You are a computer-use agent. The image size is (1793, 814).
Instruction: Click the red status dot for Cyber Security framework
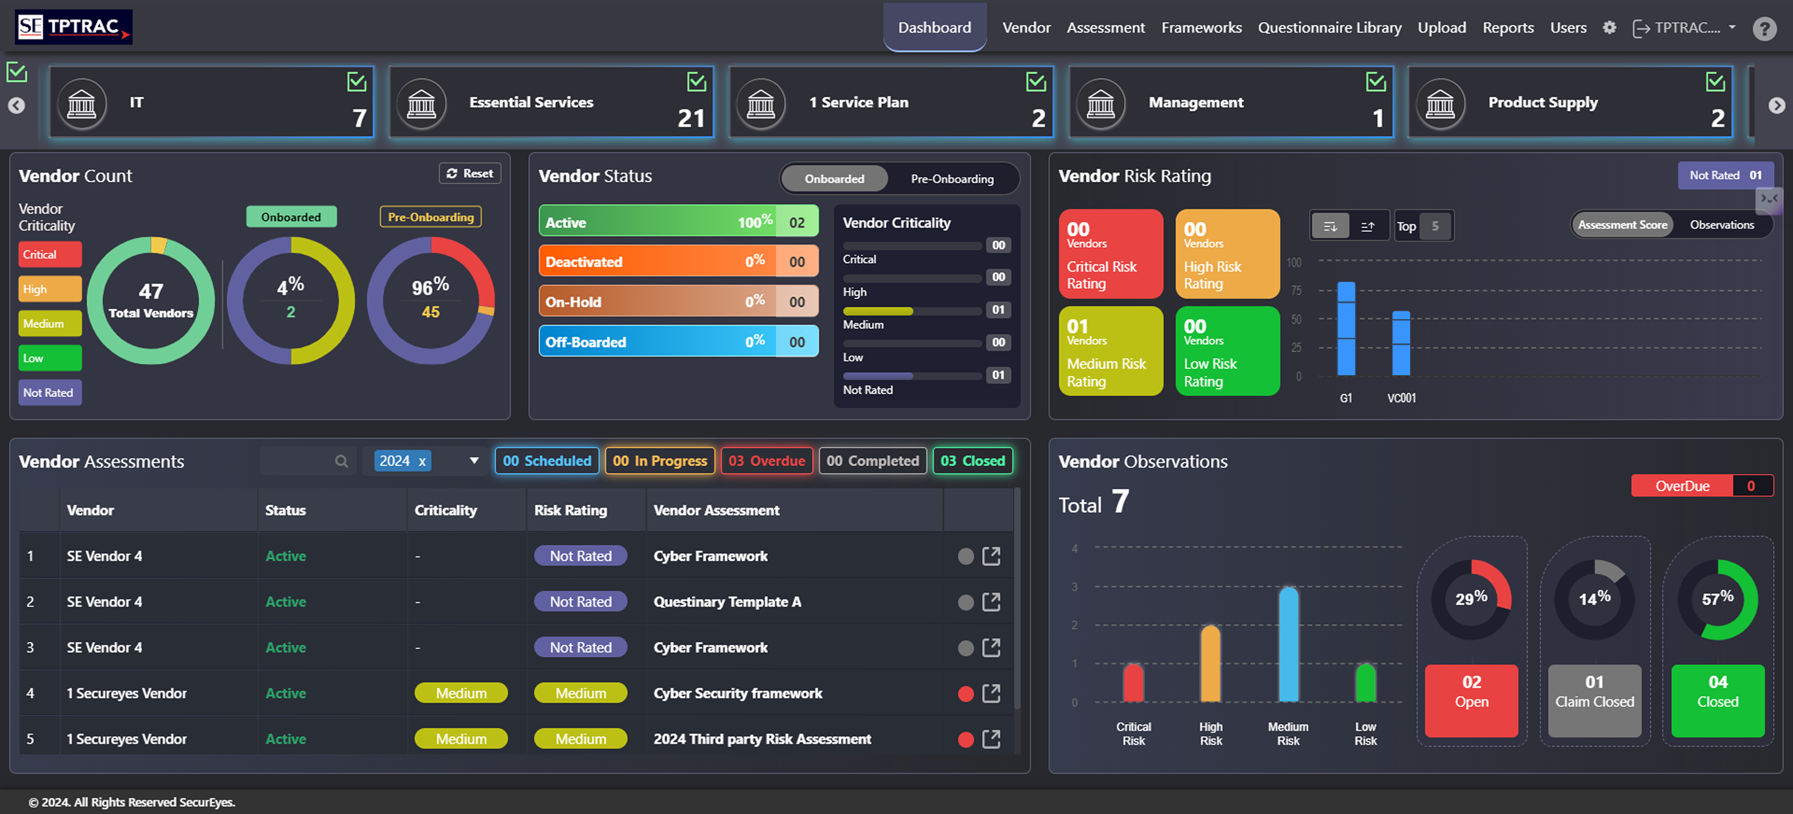[966, 694]
